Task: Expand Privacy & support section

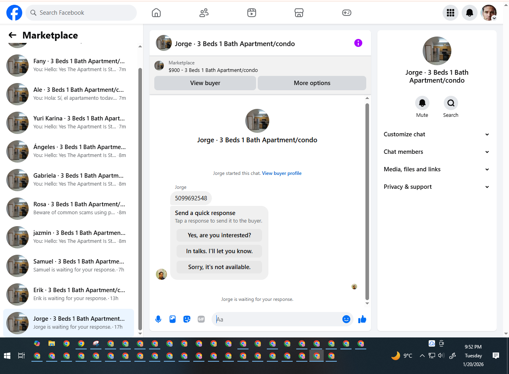Action: click(437, 187)
